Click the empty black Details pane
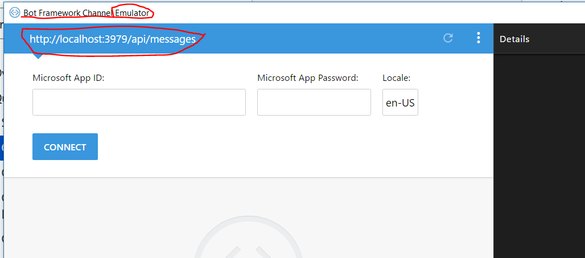The height and width of the screenshot is (258, 585). coord(538,154)
